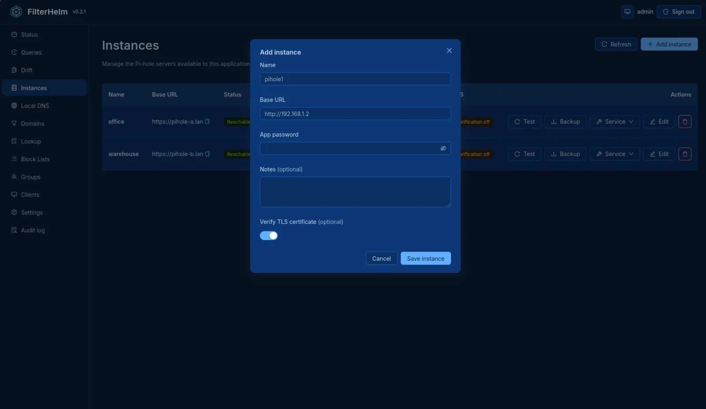Open Clients page

[x=44, y=195]
